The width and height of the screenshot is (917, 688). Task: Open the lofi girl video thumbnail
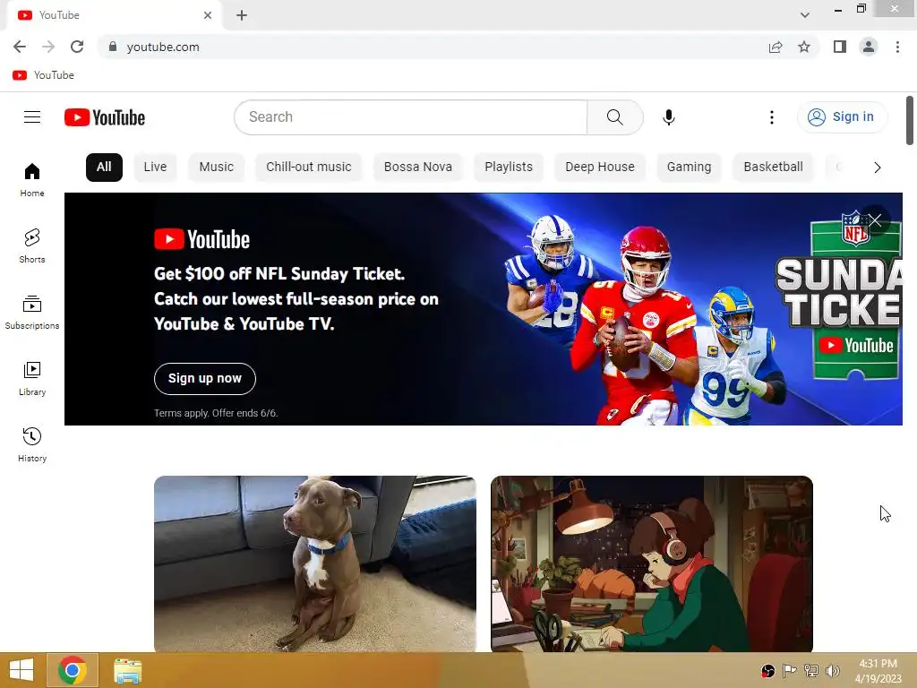[x=652, y=563]
